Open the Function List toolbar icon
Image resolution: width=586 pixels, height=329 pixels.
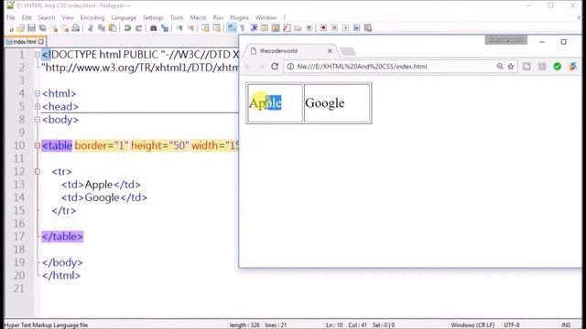click(x=287, y=28)
